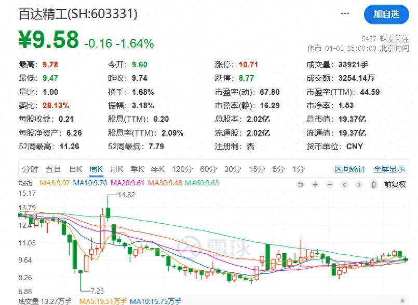Open the 1分 chart tab
418x305 pixels.
coord(298,169)
